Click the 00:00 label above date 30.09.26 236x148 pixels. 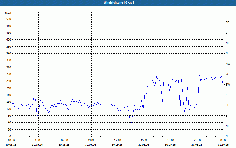12,140
